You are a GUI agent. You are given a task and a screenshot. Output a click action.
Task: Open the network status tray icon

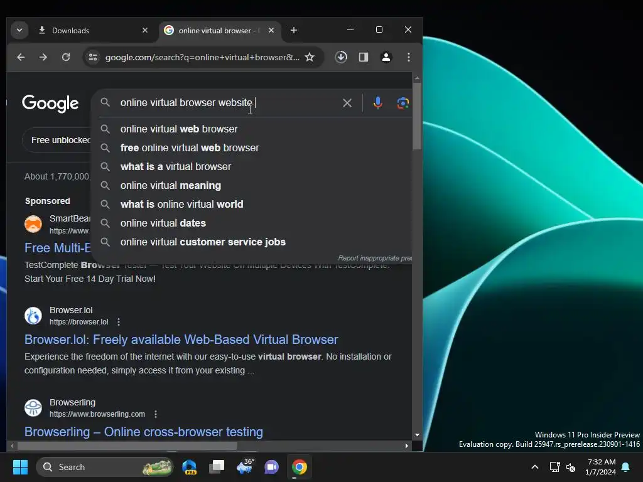(554, 467)
